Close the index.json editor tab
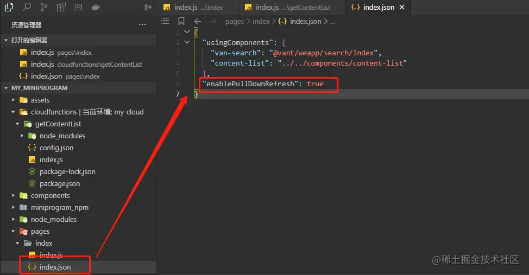Screen dimensions: 529x275 click(x=402, y=7)
